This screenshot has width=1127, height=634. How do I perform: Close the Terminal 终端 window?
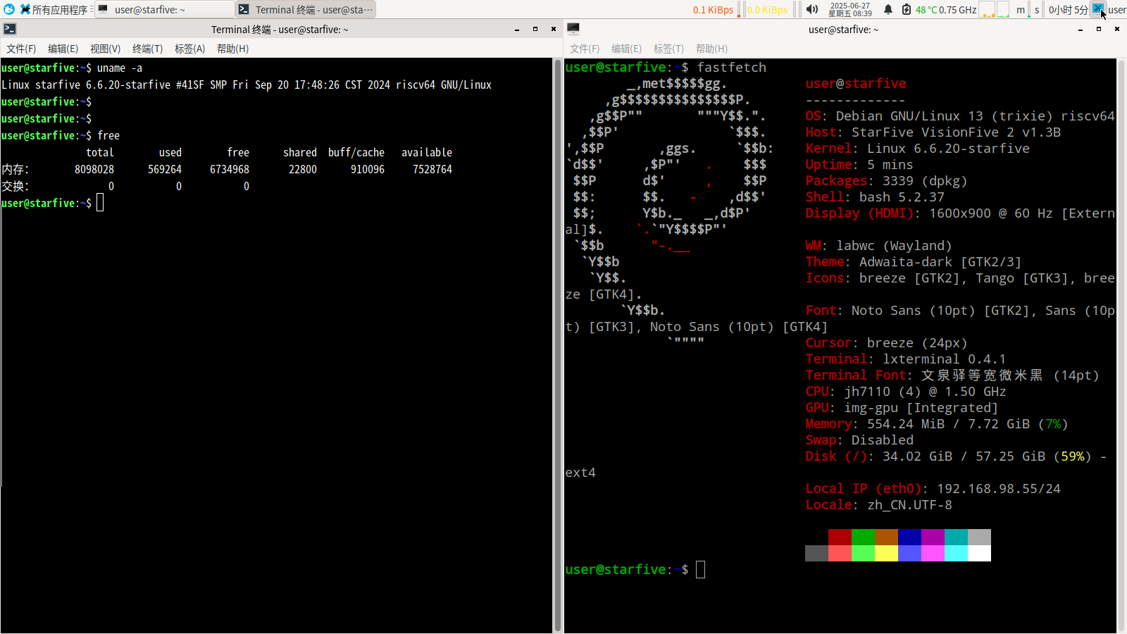point(554,30)
